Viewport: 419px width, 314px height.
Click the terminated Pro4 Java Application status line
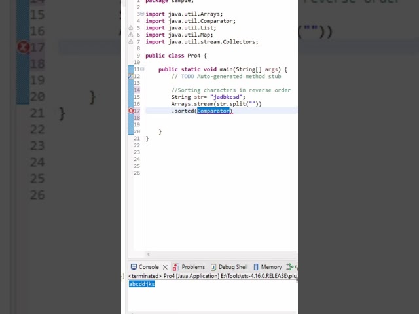point(213,276)
